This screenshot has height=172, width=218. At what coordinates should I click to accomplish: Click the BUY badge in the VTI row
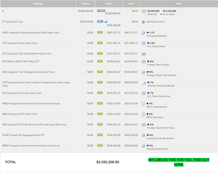pyautogui.click(x=100, y=53)
